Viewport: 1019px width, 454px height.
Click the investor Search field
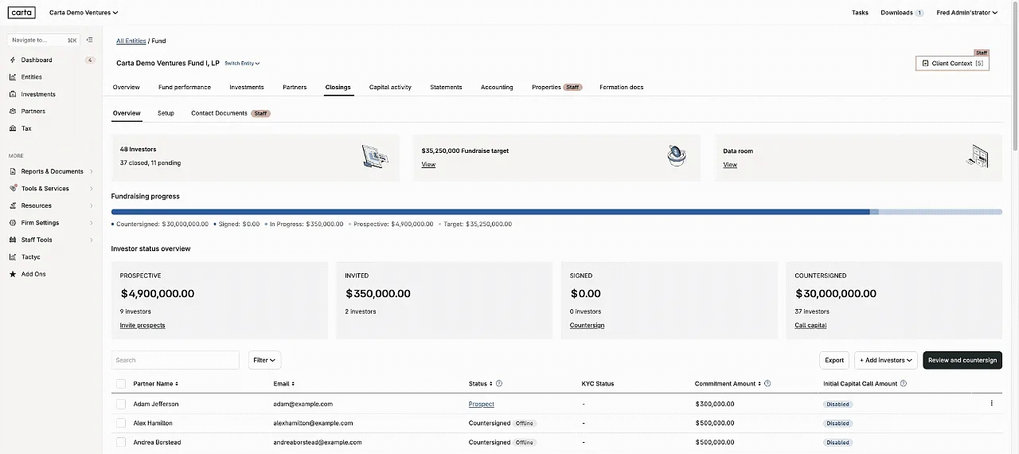point(175,360)
